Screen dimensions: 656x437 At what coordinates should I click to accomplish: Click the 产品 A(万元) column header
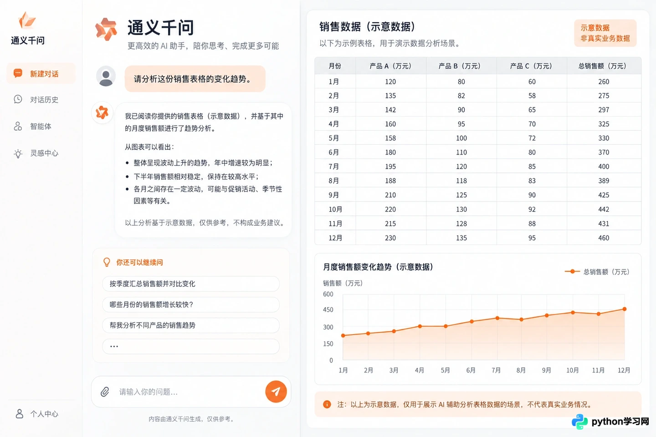(390, 66)
